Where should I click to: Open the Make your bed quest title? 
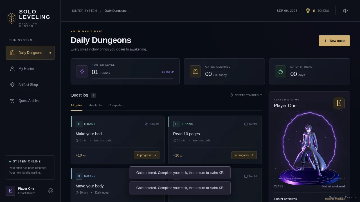click(x=89, y=134)
